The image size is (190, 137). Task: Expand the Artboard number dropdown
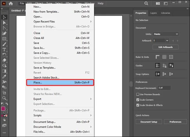(167, 40)
